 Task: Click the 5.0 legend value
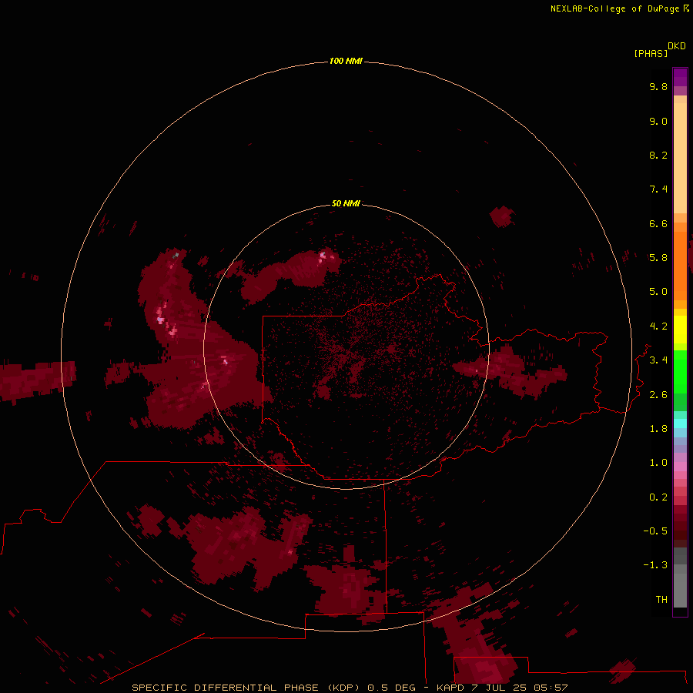(658, 292)
